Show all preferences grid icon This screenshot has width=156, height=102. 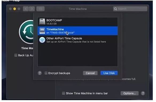point(40,9)
